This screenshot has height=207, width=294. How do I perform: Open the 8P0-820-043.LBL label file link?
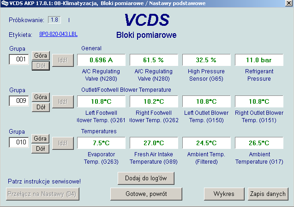pos(58,34)
